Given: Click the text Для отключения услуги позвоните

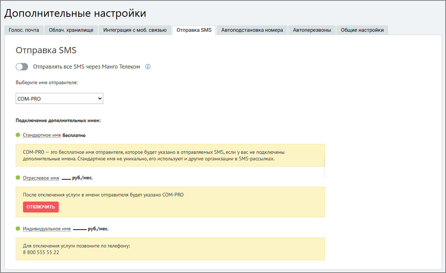Looking at the screenshot, I should point(76,246).
